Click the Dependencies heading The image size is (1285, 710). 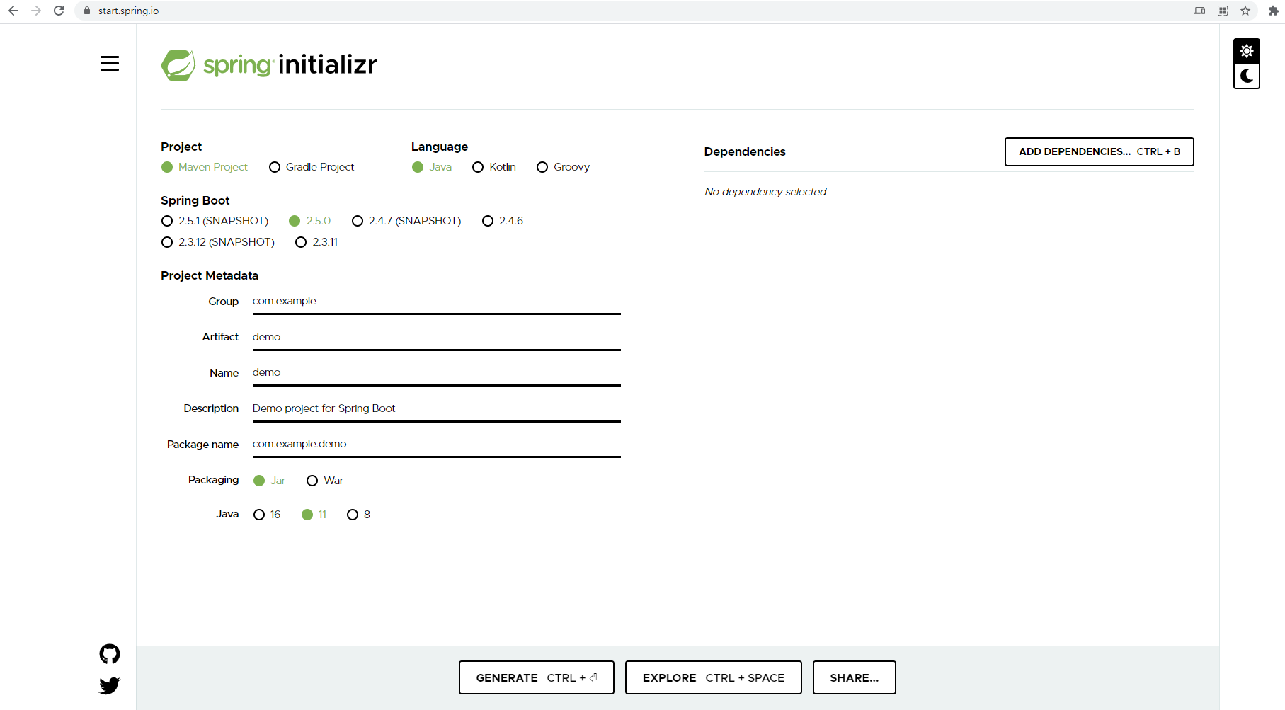(x=745, y=151)
